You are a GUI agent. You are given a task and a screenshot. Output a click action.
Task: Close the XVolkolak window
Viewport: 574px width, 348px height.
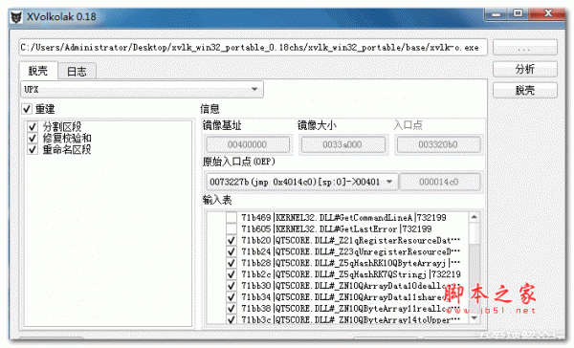(x=548, y=14)
